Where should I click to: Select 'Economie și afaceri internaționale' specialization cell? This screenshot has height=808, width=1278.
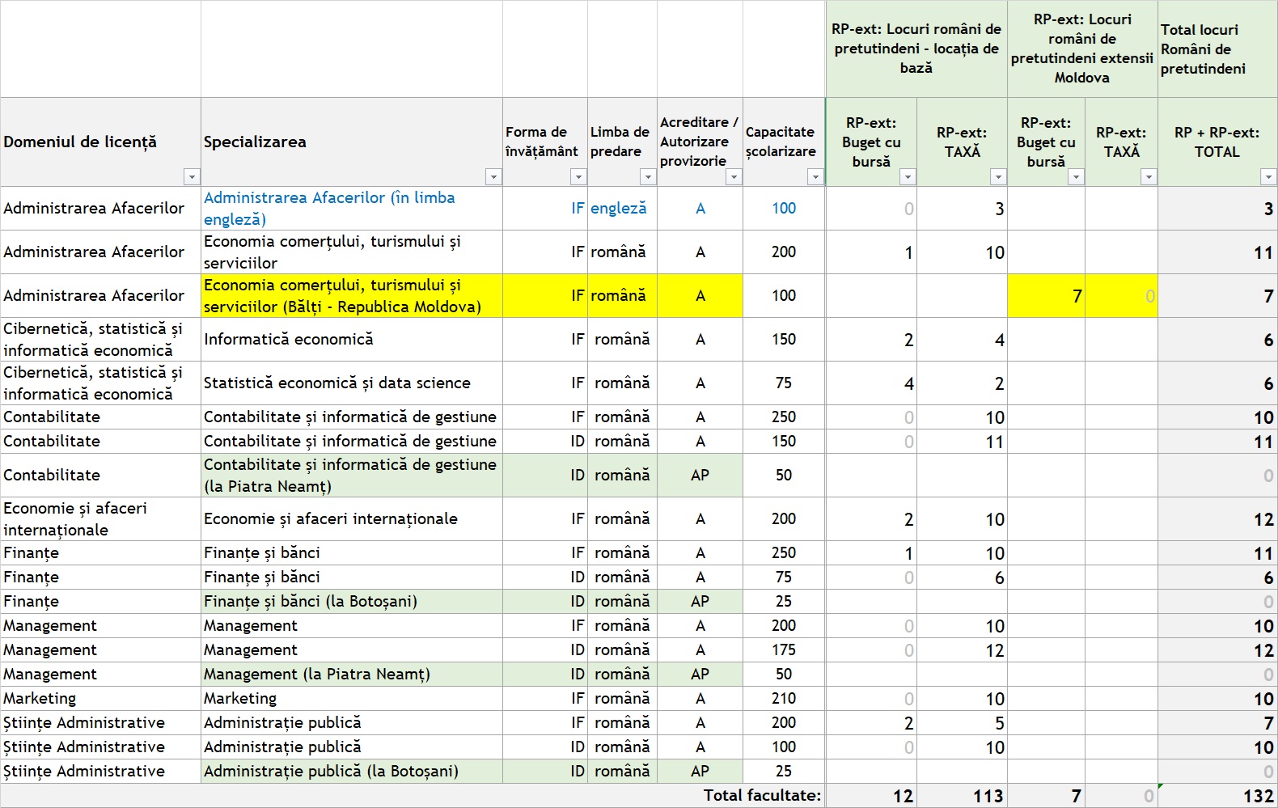pos(352,519)
